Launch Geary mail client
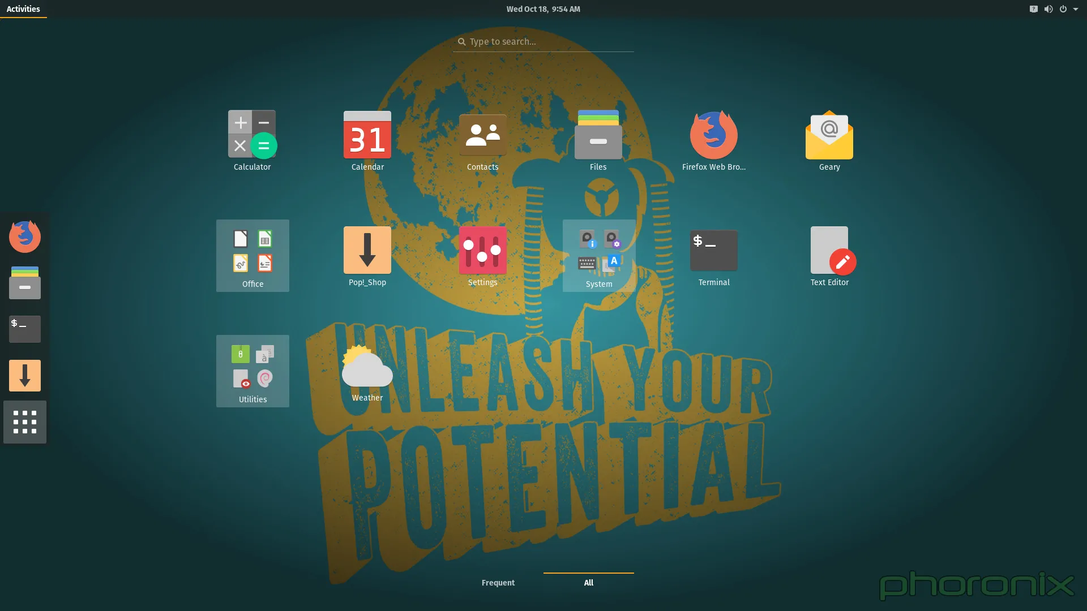This screenshot has height=611, width=1087. 829,140
